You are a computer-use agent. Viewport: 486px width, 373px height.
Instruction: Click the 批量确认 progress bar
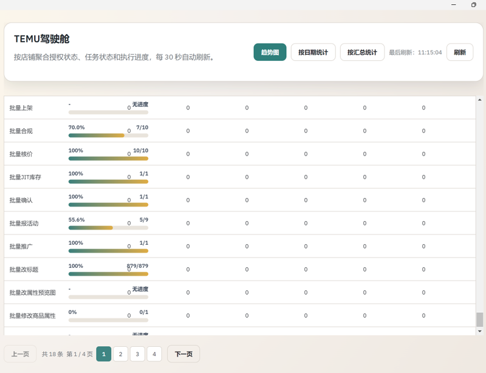click(108, 205)
